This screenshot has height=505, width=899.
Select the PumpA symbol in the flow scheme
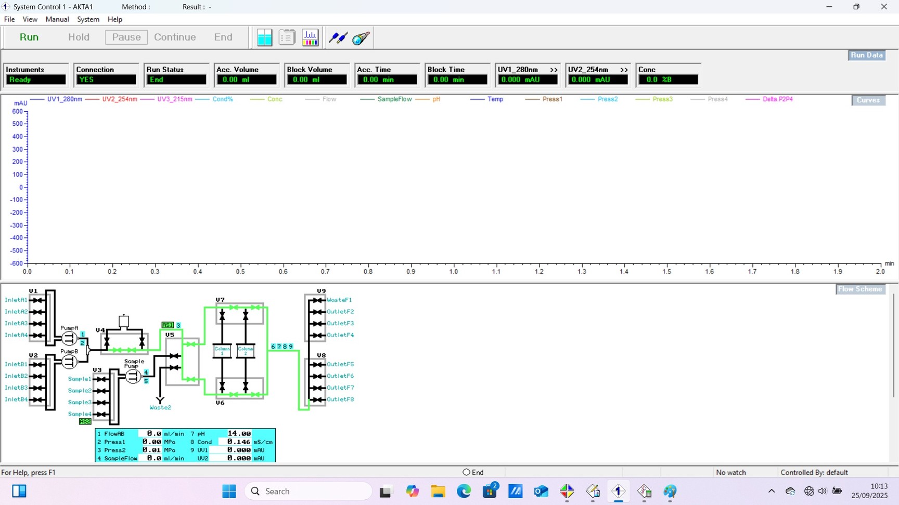coord(70,338)
